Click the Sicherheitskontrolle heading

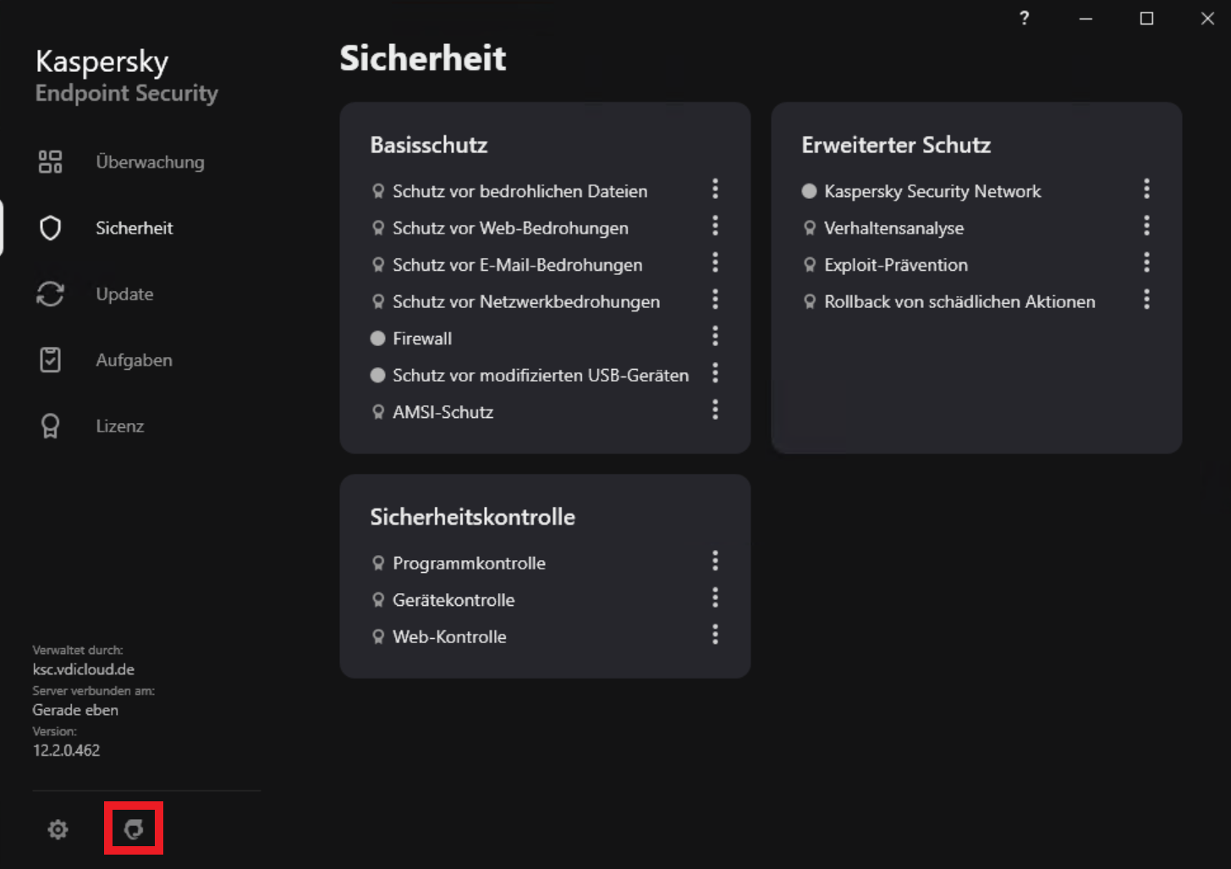tap(472, 517)
